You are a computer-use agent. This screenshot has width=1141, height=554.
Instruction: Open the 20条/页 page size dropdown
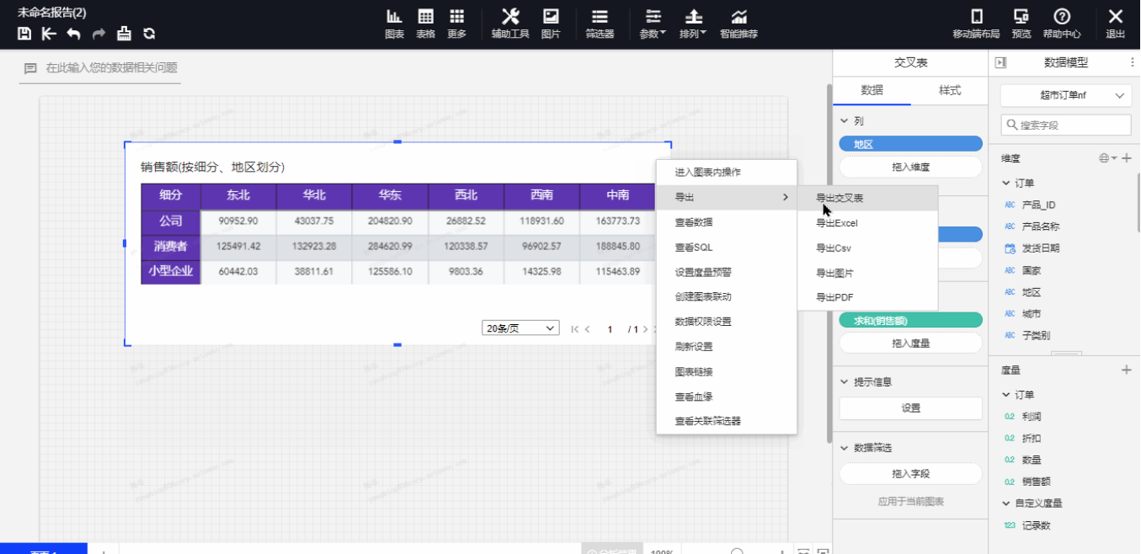click(x=520, y=328)
